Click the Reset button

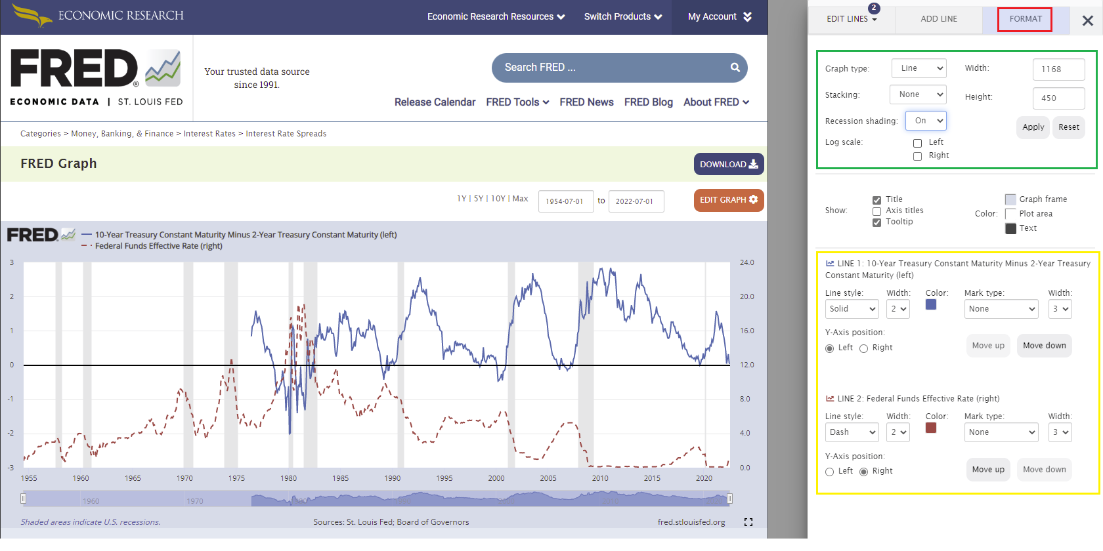(x=1068, y=127)
